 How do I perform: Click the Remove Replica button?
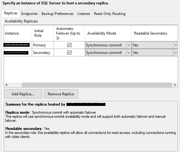(61, 94)
